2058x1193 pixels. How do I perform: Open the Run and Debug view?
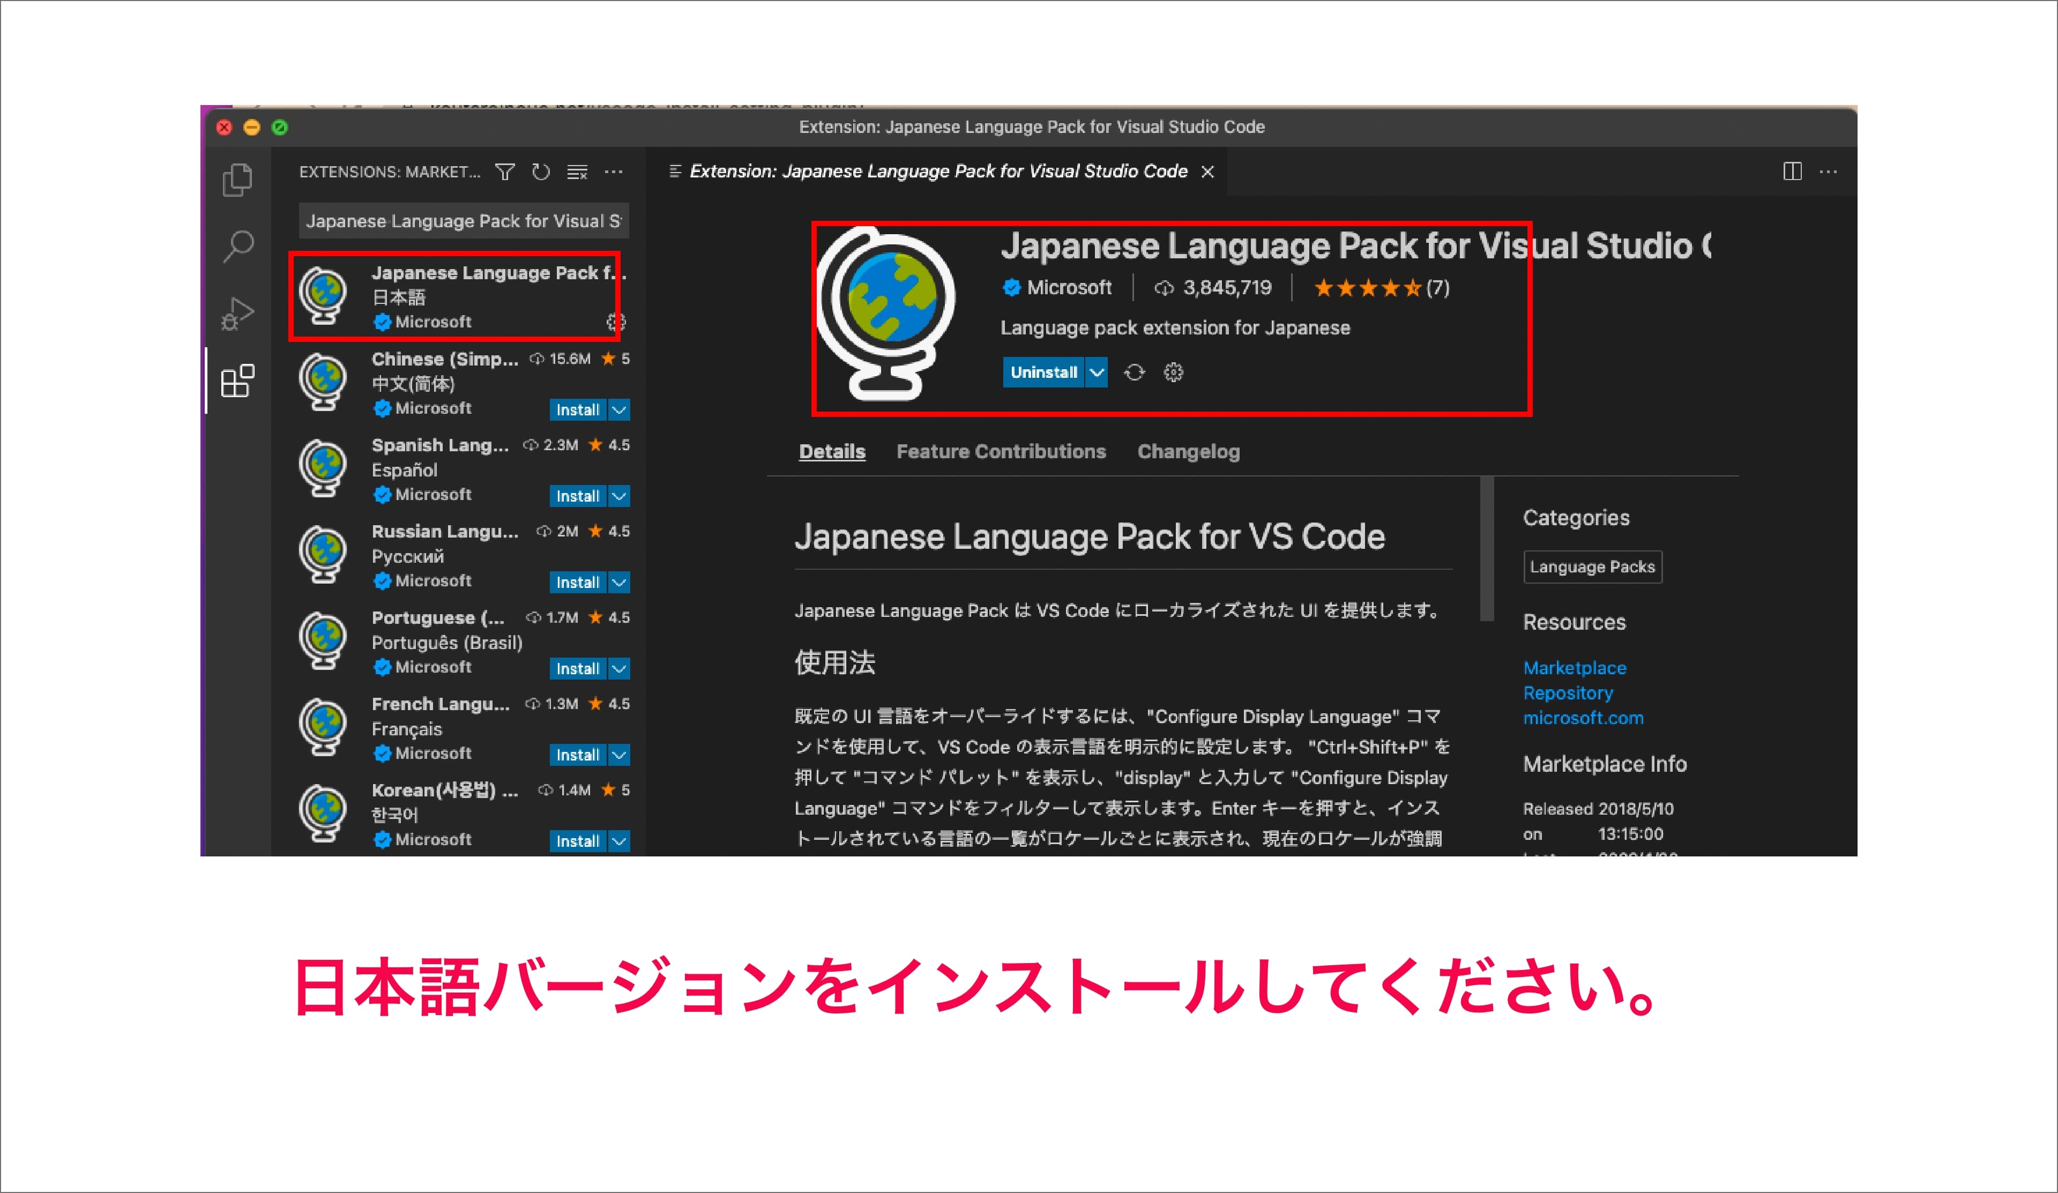pos(237,314)
